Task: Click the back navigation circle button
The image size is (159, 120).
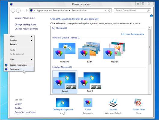Action: click(x=13, y=10)
